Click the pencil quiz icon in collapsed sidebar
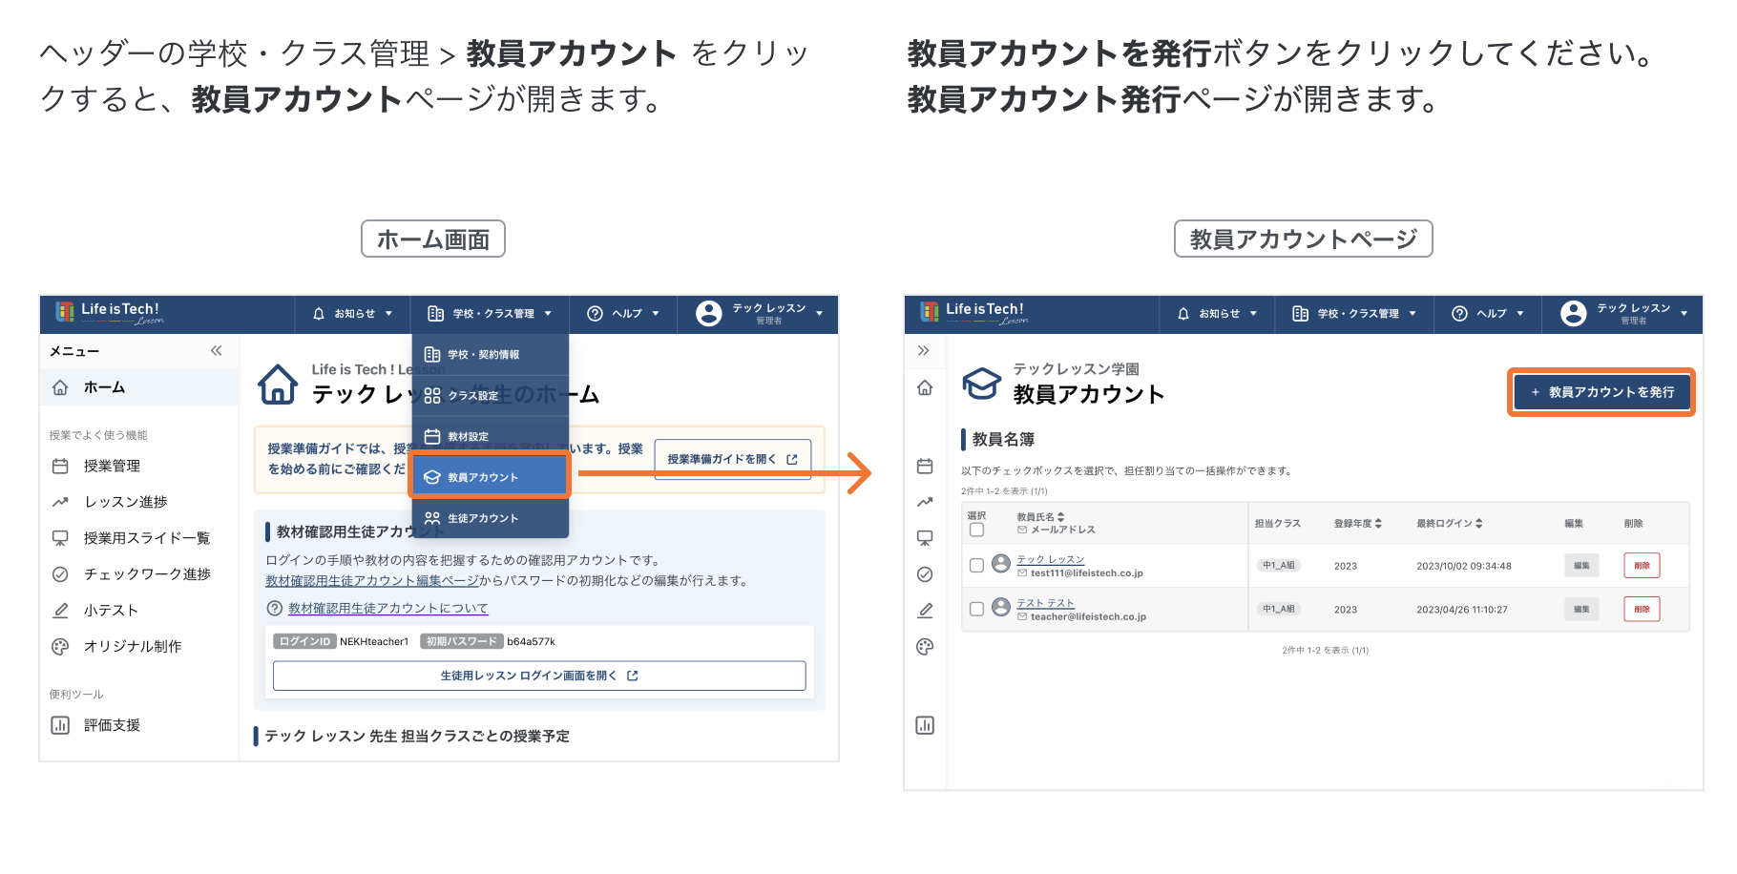The height and width of the screenshot is (874, 1737). pos(924,611)
